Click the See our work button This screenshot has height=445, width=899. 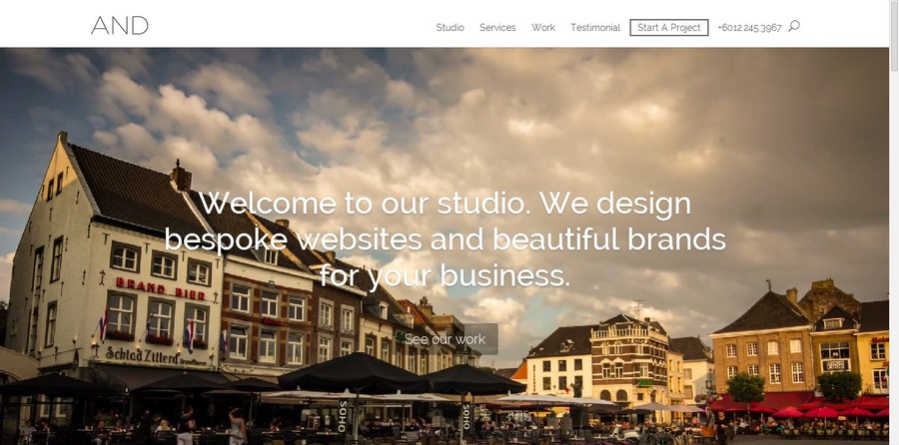coord(445,339)
